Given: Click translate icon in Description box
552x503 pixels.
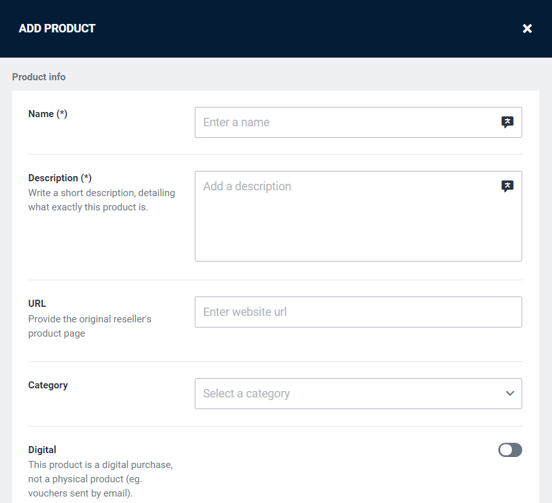Looking at the screenshot, I should [x=507, y=186].
